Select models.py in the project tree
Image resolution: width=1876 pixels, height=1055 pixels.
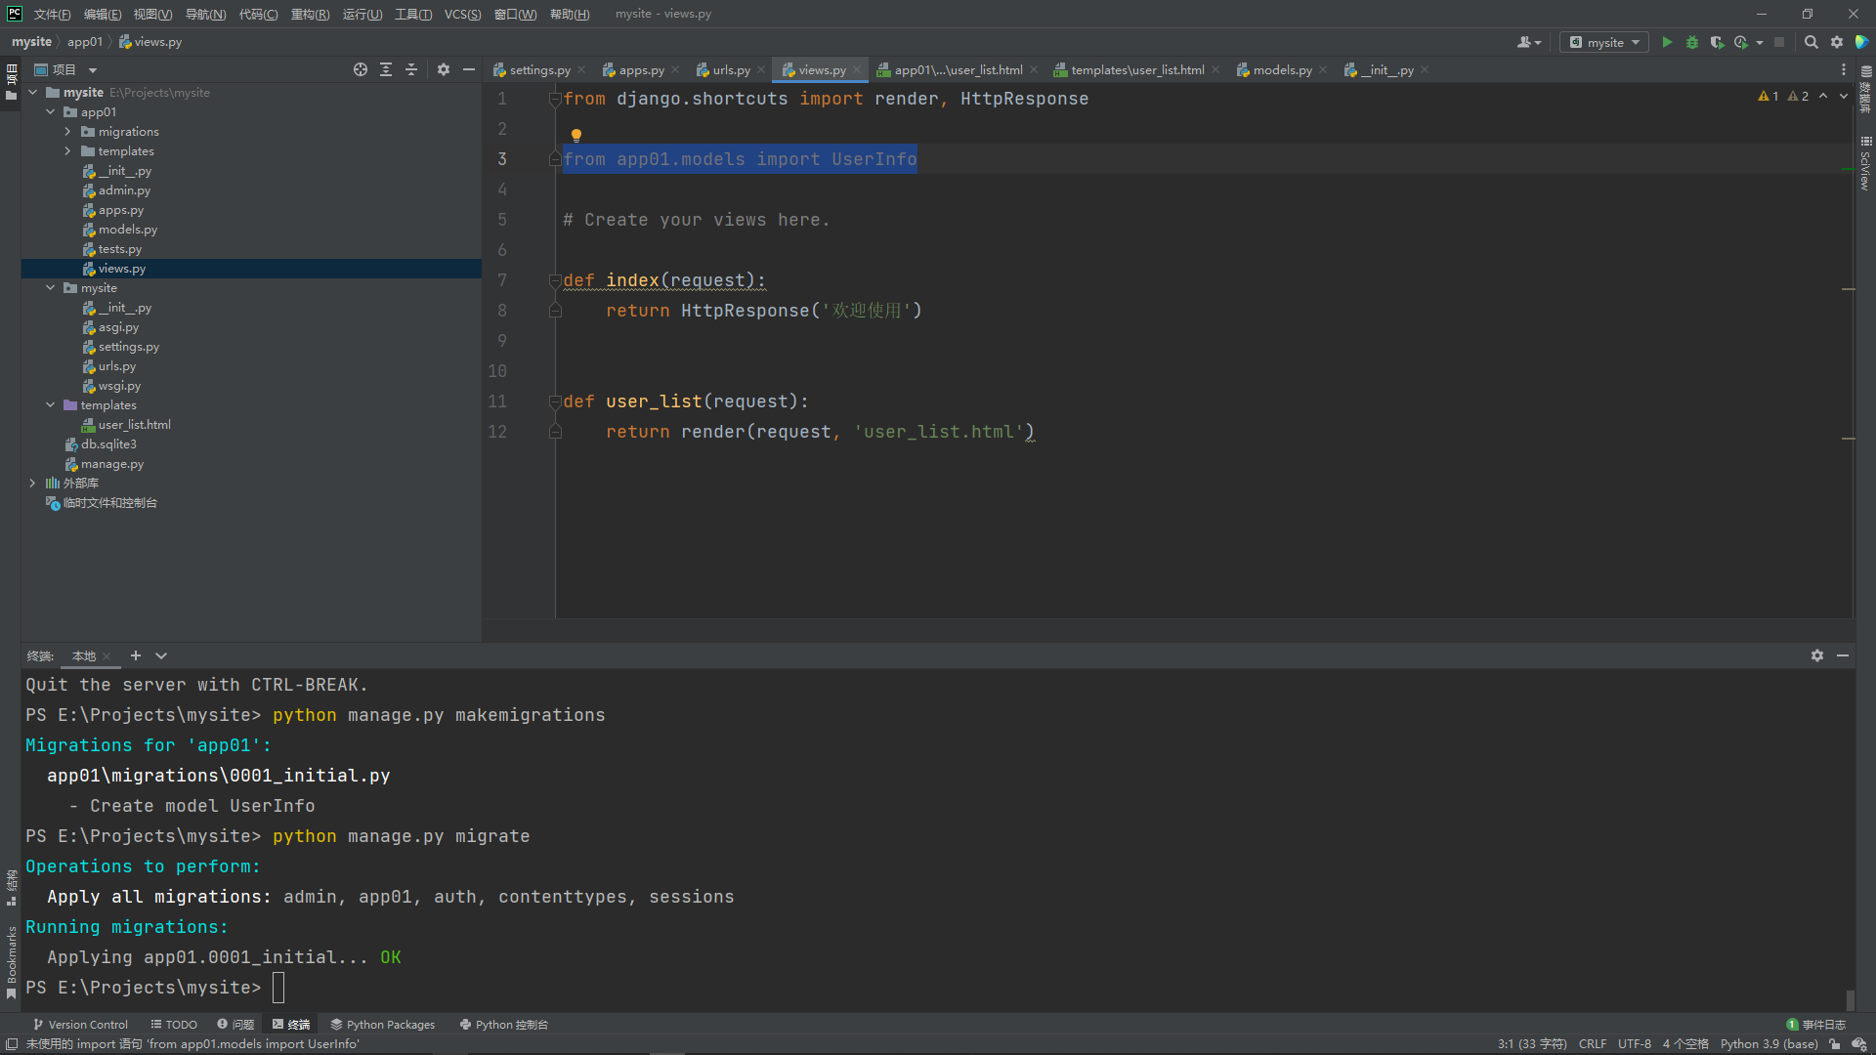coord(127,229)
